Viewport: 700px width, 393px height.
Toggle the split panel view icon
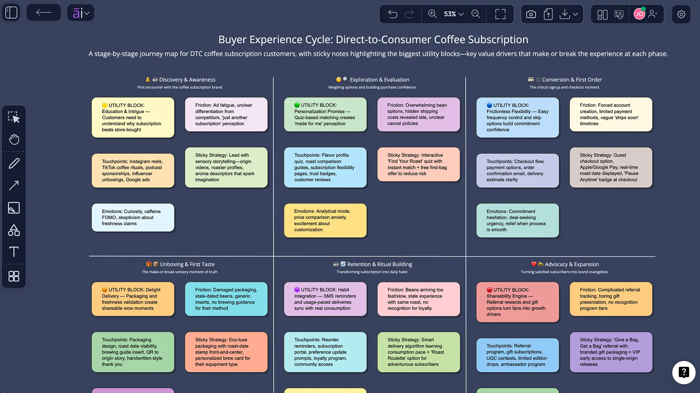pyautogui.click(x=602, y=14)
